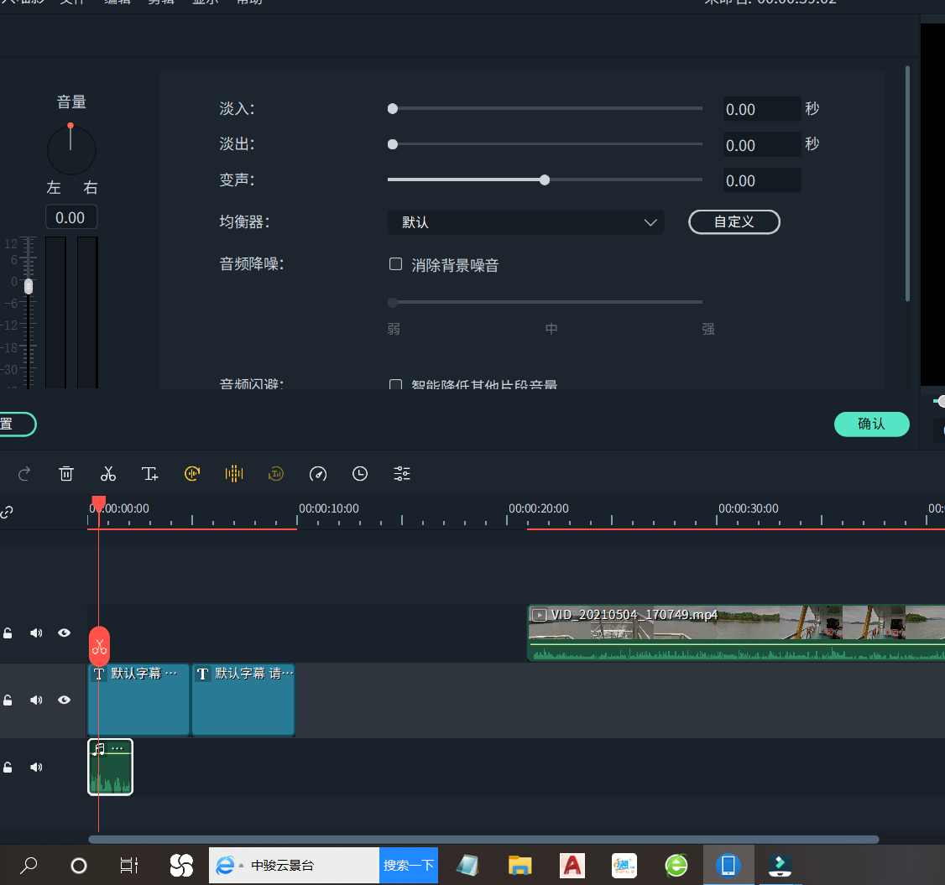The width and height of the screenshot is (945, 885).
Task: Click the audio panel vertical scrollbar
Action: pyautogui.click(x=907, y=184)
